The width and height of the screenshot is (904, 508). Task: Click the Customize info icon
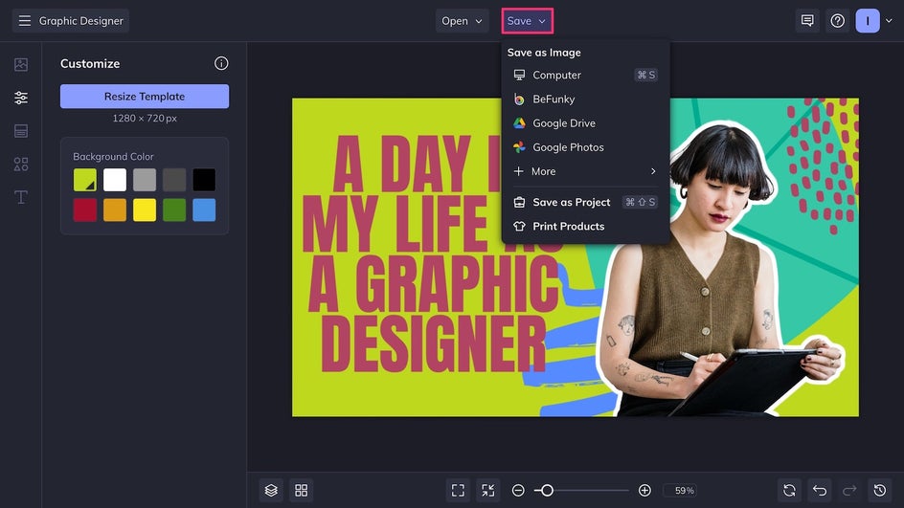click(221, 63)
